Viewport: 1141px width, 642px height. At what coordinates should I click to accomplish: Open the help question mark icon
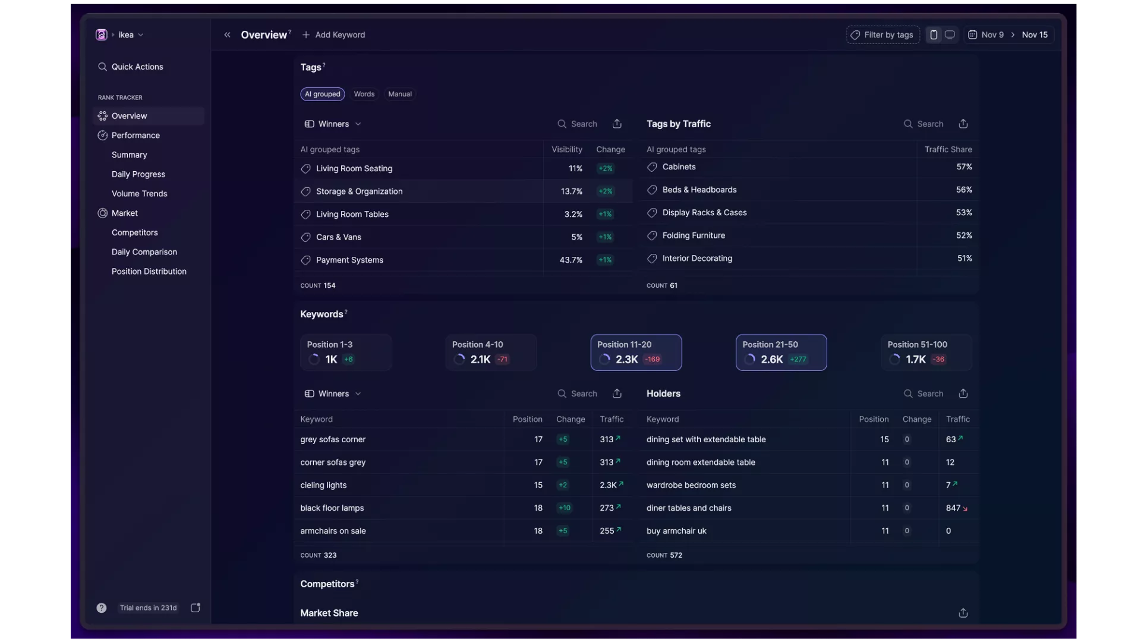[x=102, y=608]
